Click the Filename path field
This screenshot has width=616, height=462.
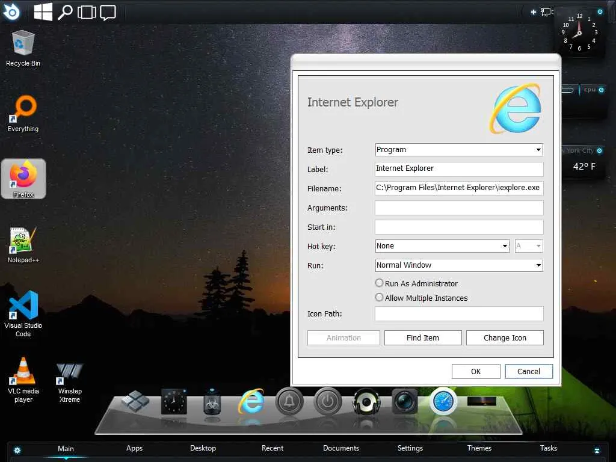tap(459, 188)
